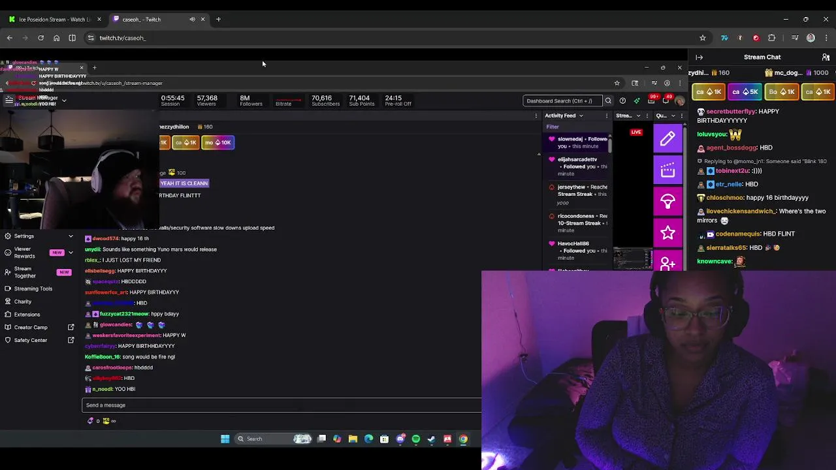Screen dimensions: 836x470
Task: Open Stream Preview panel three-dot options
Action: click(x=647, y=116)
